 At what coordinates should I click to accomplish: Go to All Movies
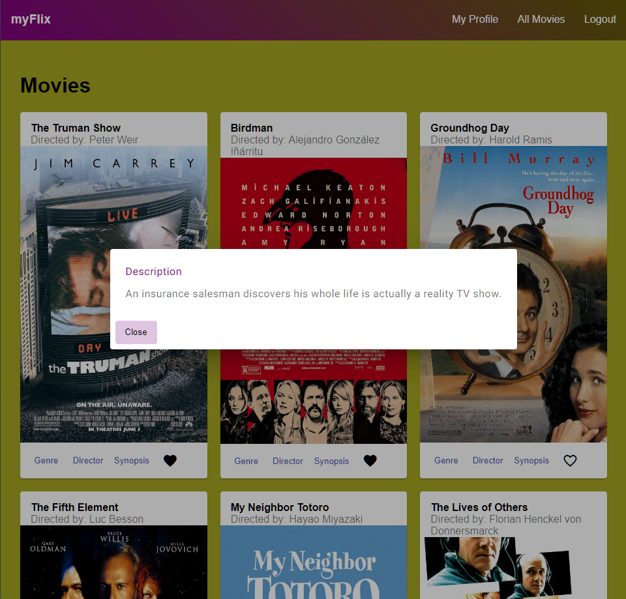[541, 19]
